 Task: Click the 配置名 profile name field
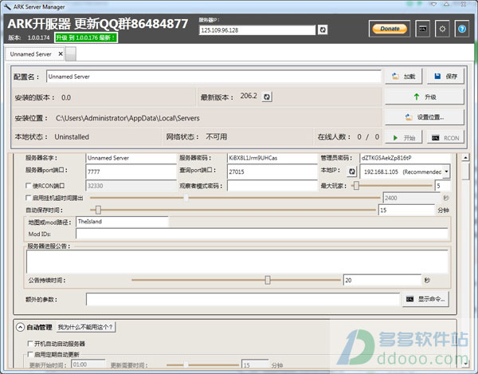214,77
